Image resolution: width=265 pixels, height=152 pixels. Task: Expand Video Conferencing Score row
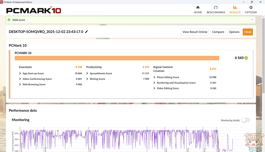[x=20, y=79]
